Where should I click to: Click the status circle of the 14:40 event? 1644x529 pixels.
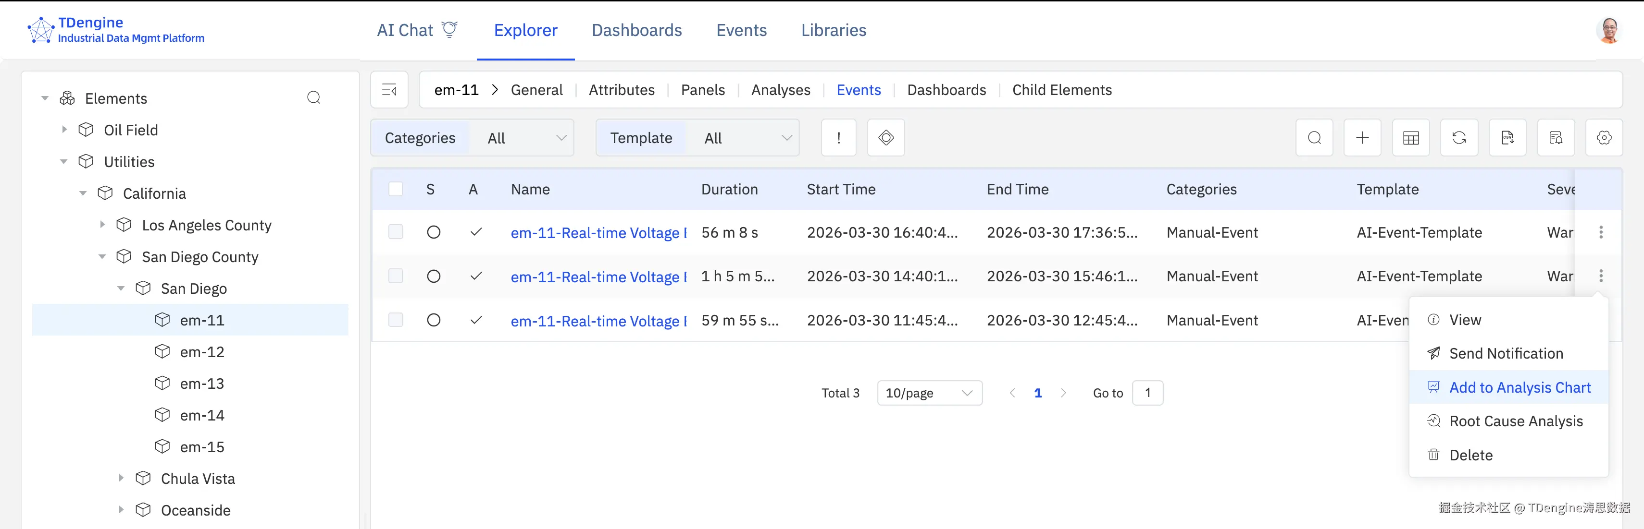433,276
